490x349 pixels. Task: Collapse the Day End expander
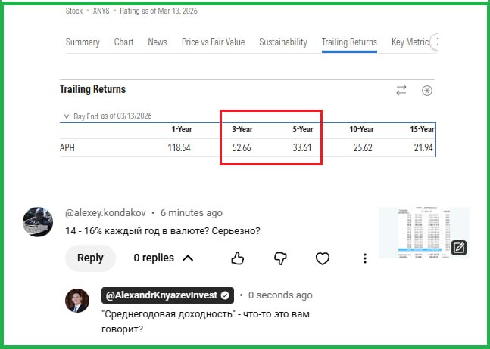(x=67, y=116)
